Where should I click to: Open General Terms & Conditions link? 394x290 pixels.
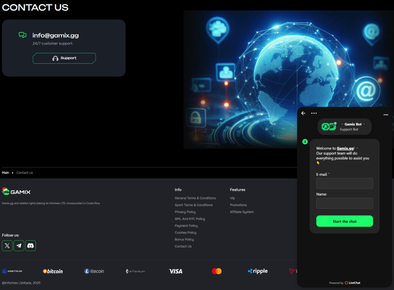tap(195, 198)
